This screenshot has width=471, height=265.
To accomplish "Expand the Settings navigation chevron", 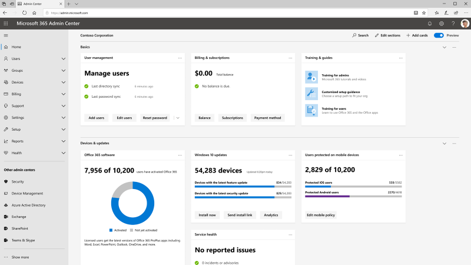I will pos(64,117).
